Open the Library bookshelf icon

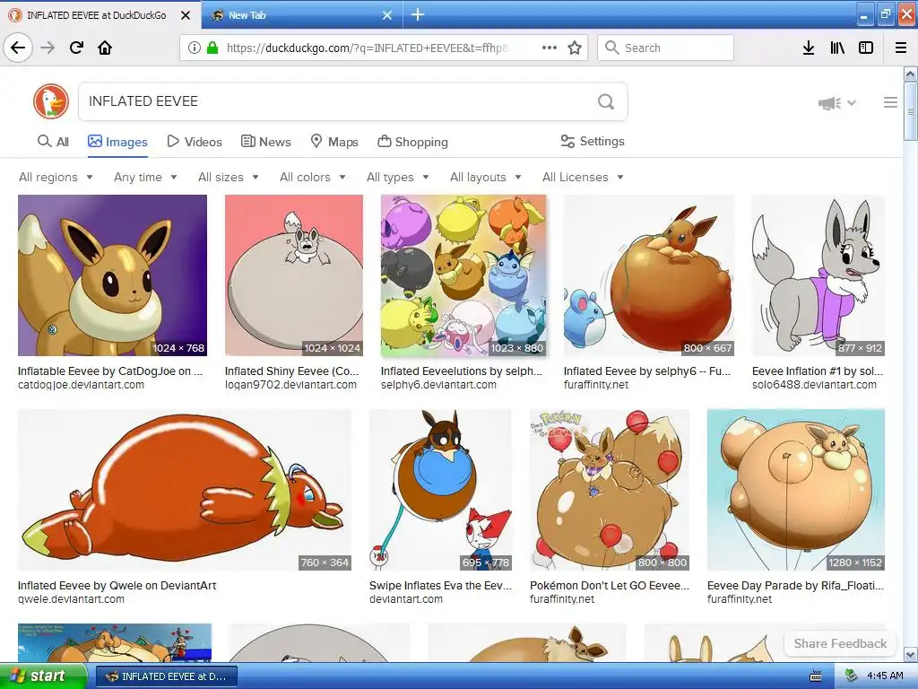837,48
